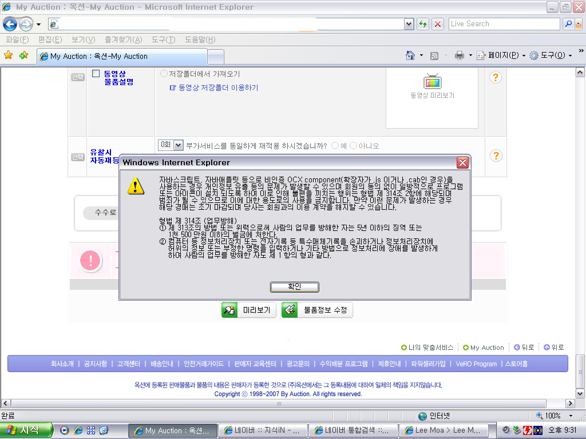Select 저장폴더에서 가져오기 radio button
Viewport: 586px width, 439px height.
click(163, 74)
